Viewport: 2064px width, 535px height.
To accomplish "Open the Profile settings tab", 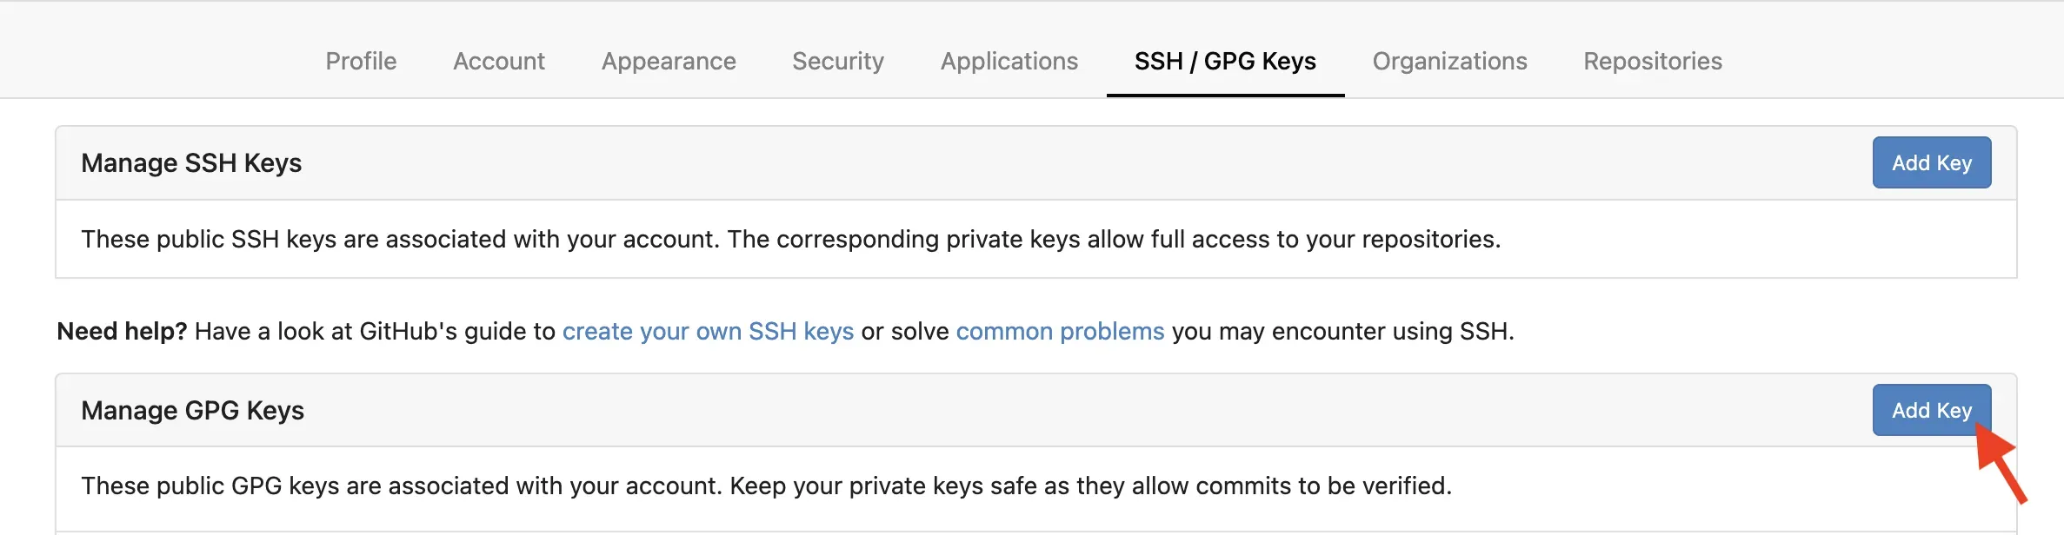I will (361, 61).
